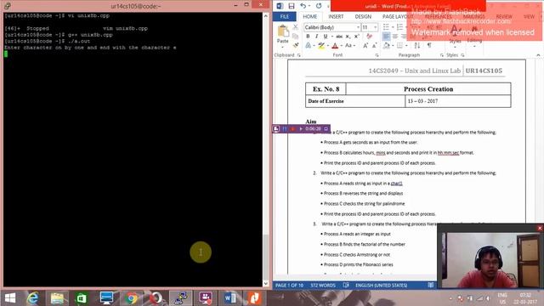This screenshot has height=306, width=544.
Task: Grow the font size
Action: coord(365,45)
